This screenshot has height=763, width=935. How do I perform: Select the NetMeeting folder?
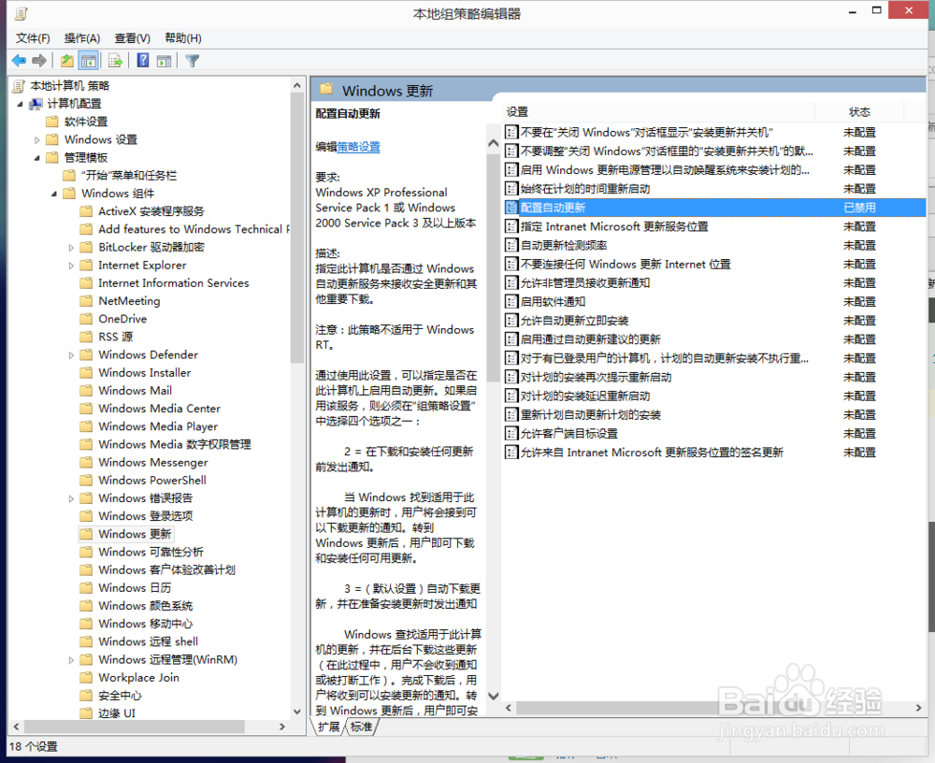pos(129,301)
